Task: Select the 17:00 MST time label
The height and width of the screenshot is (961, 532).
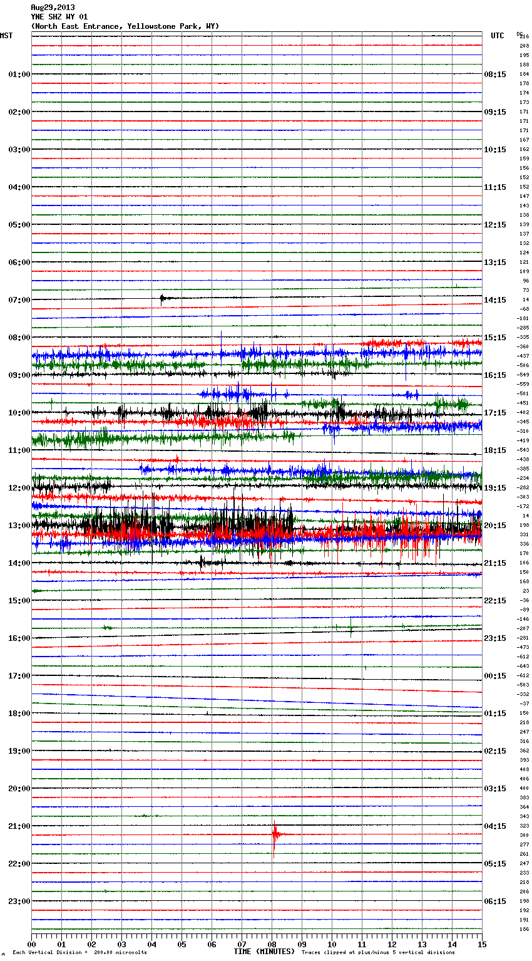Action: tap(19, 676)
